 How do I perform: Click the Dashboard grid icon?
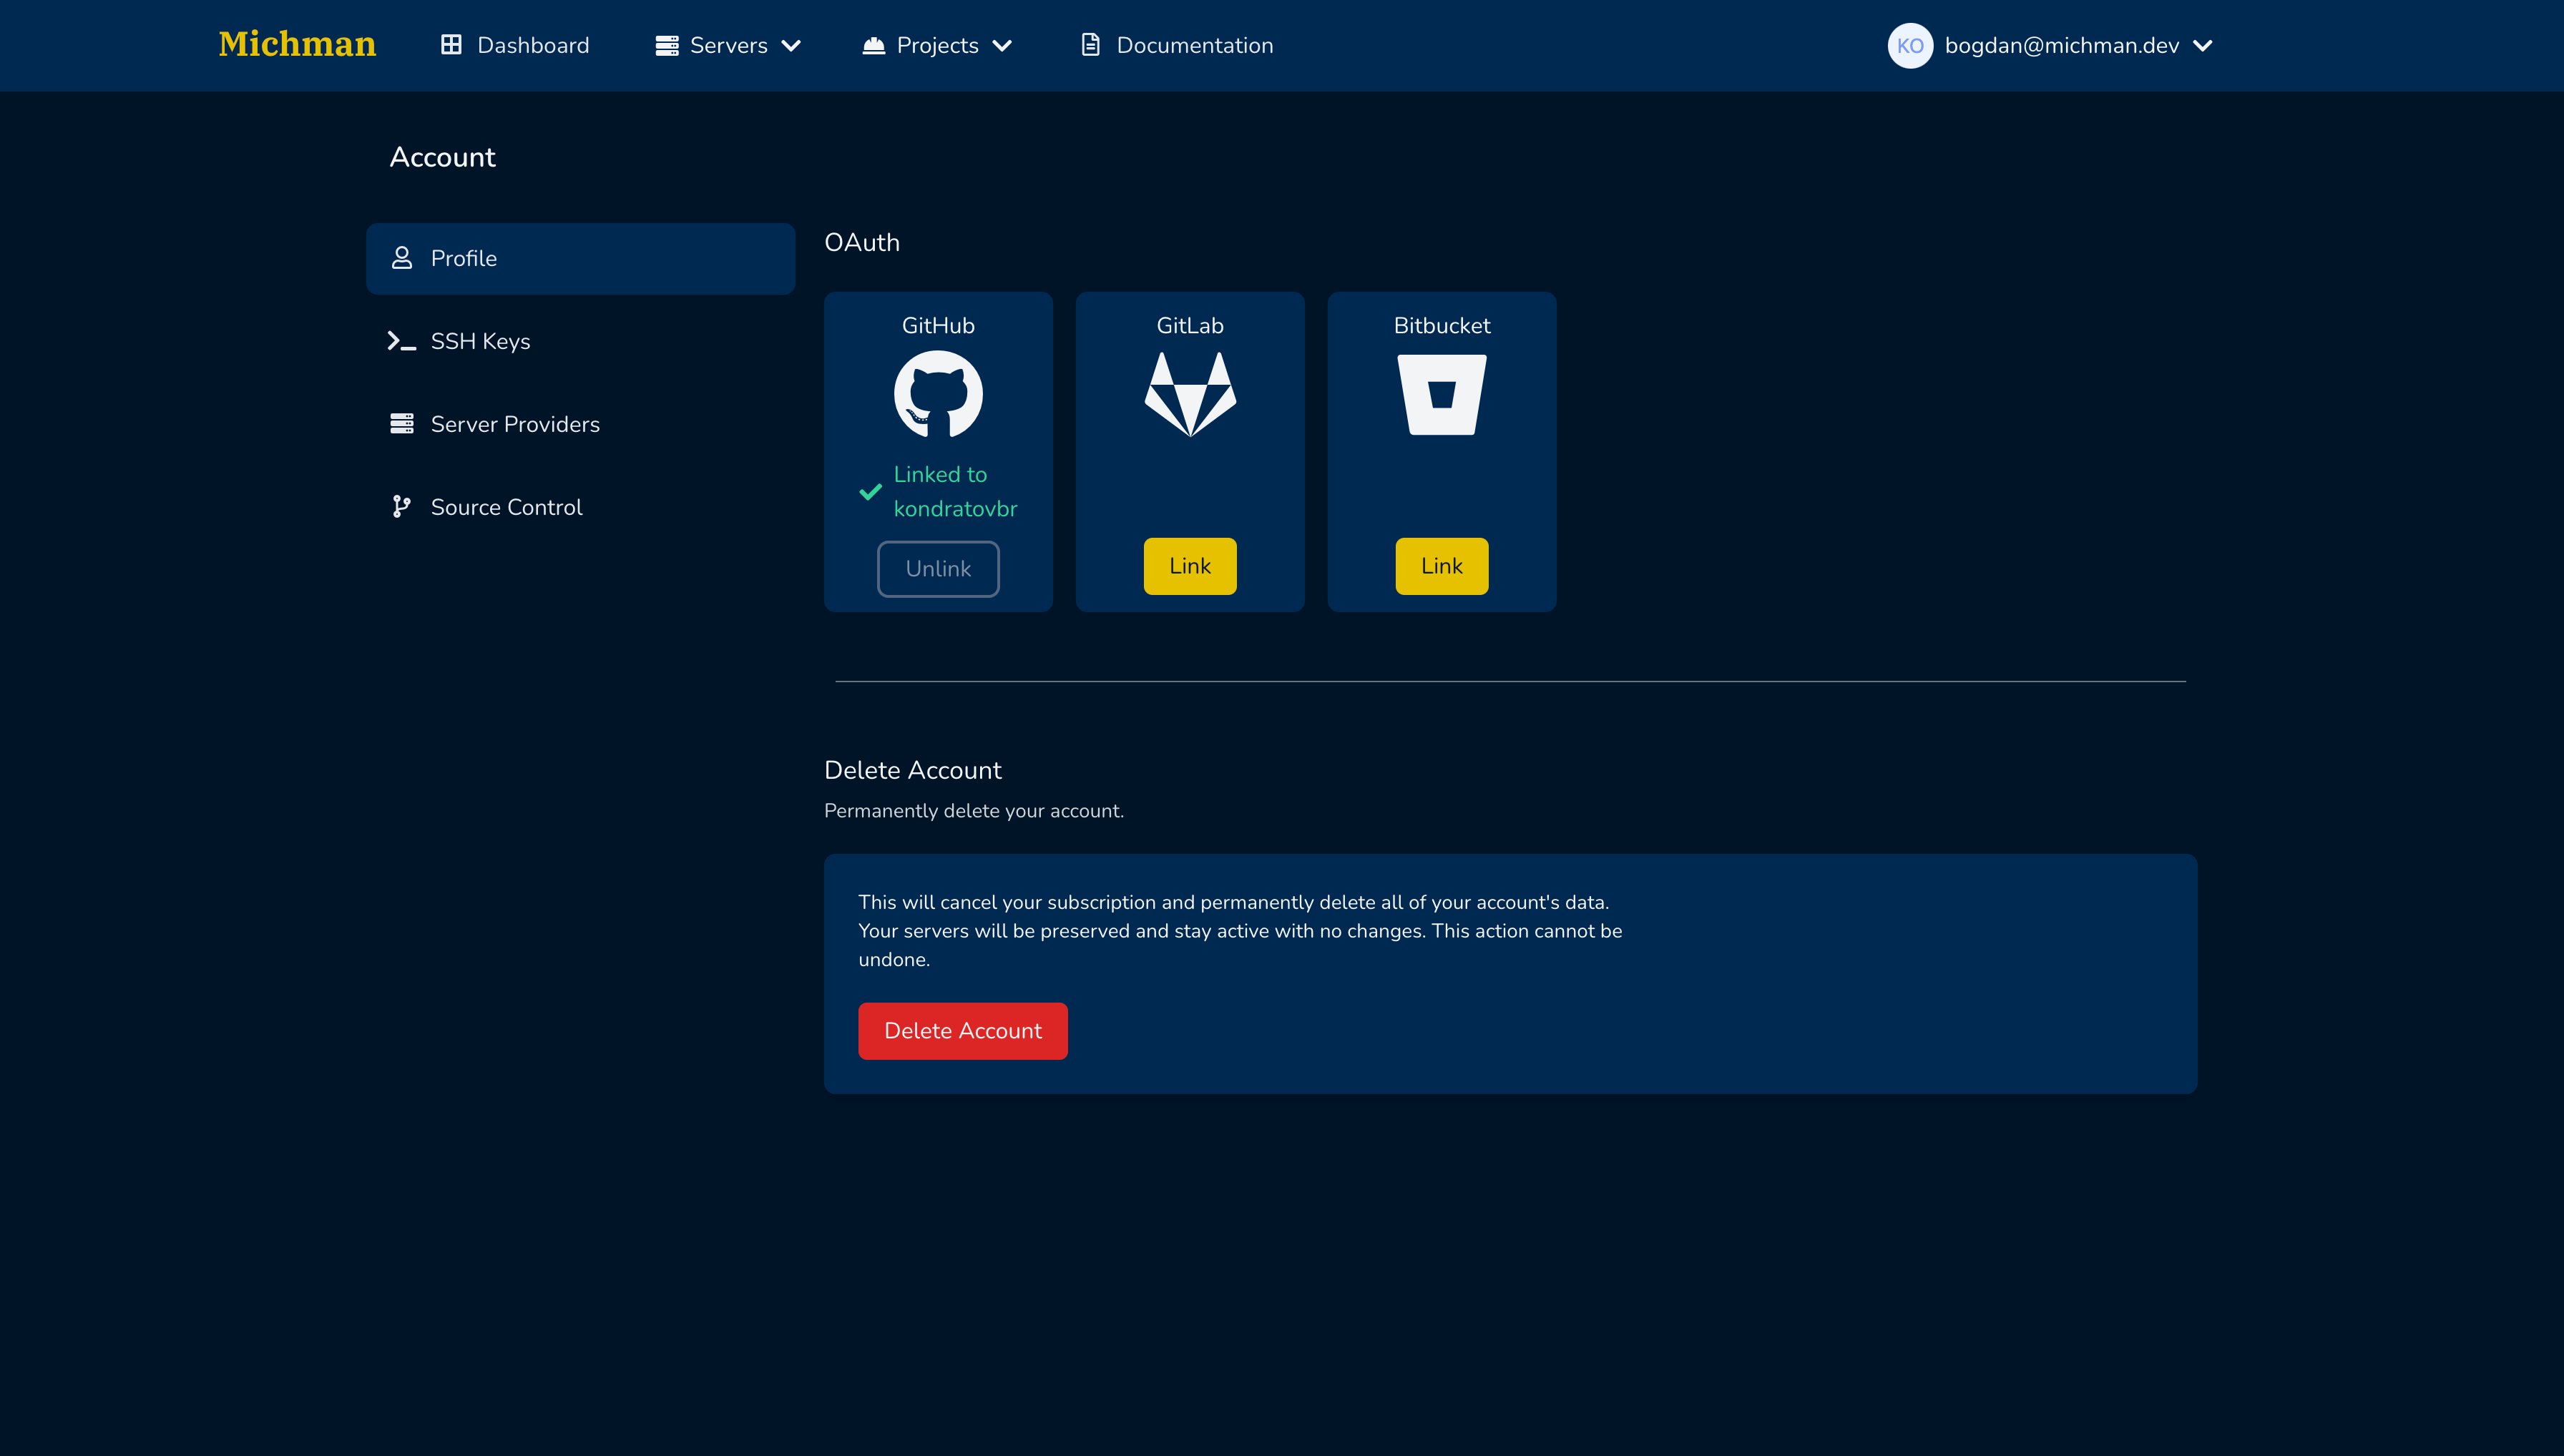451,46
